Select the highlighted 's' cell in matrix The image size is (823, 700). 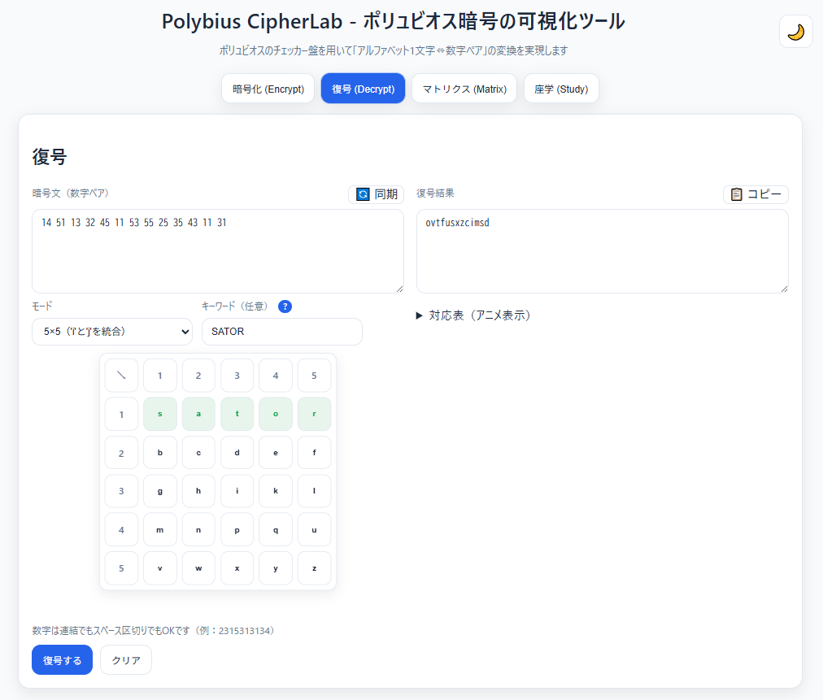(x=160, y=414)
